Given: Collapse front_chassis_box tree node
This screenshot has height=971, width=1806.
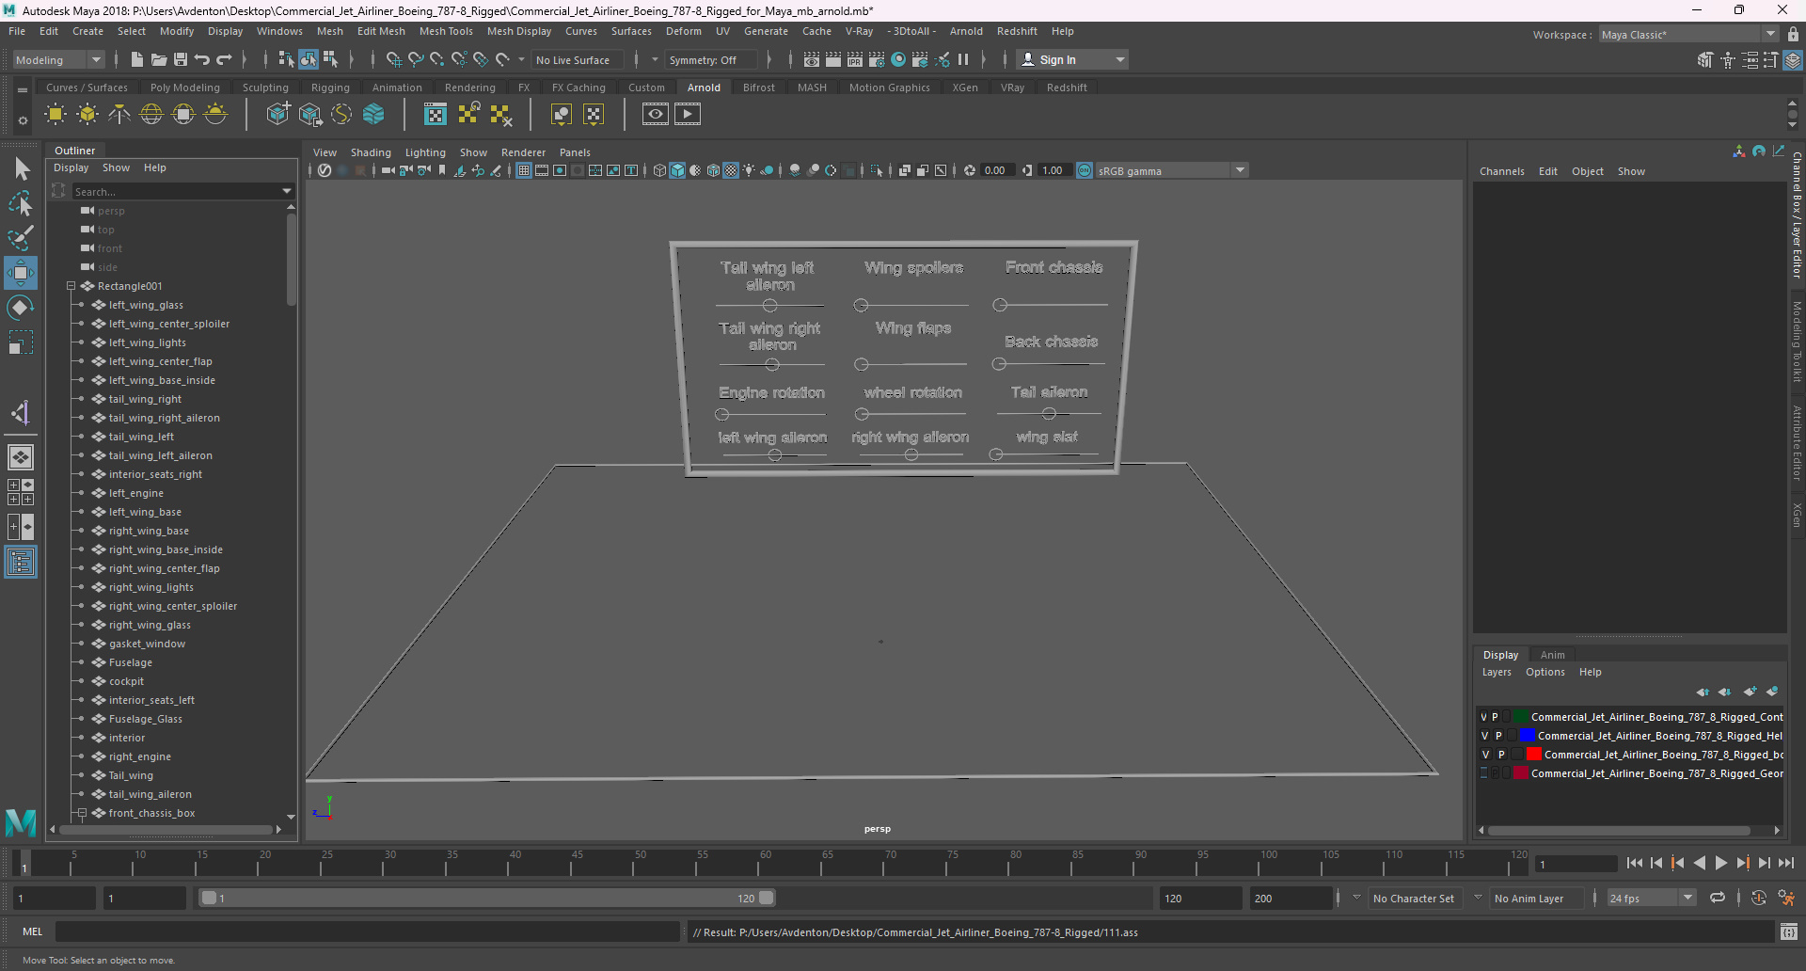Looking at the screenshot, I should click(x=82, y=813).
